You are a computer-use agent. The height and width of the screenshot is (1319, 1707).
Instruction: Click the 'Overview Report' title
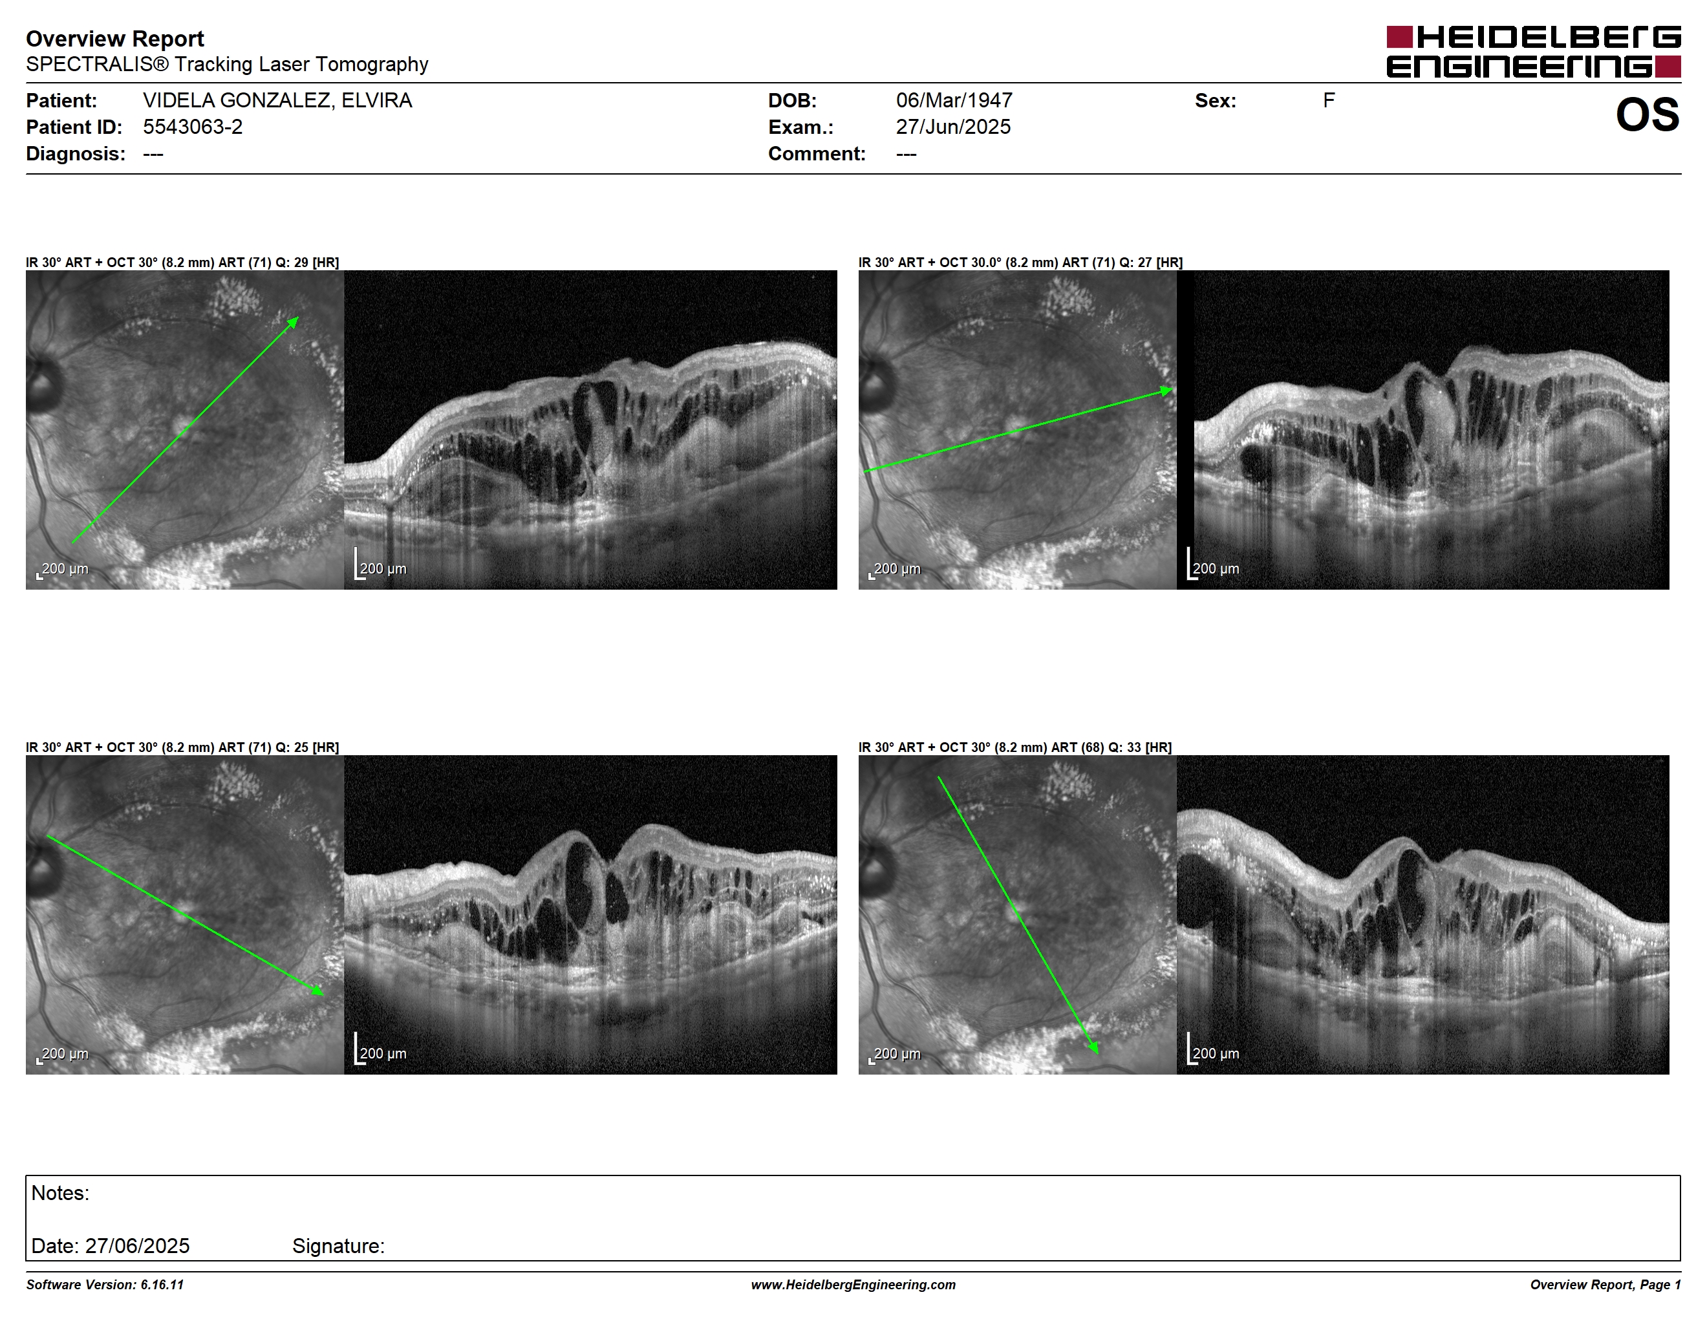115,39
